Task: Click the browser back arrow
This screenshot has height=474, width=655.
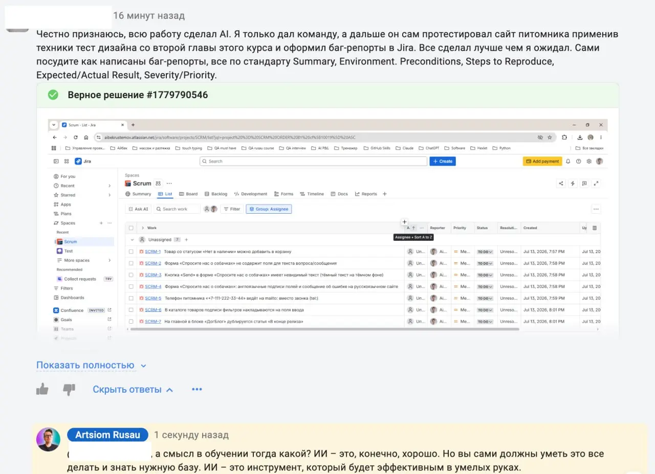Action: pos(55,137)
